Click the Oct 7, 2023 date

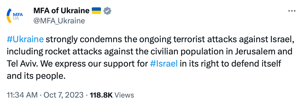63,95
